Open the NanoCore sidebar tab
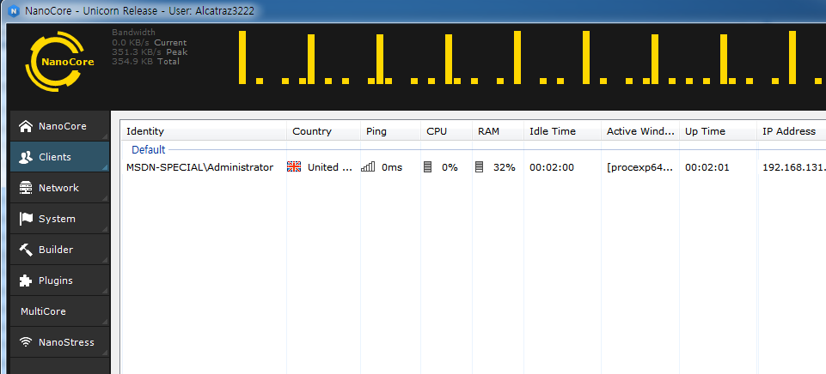This screenshot has height=374, width=826. [59, 126]
